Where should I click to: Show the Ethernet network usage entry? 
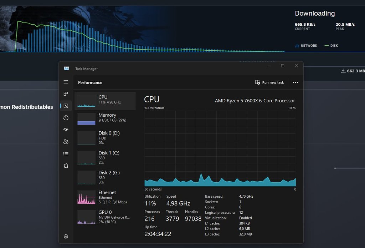tap(105, 197)
